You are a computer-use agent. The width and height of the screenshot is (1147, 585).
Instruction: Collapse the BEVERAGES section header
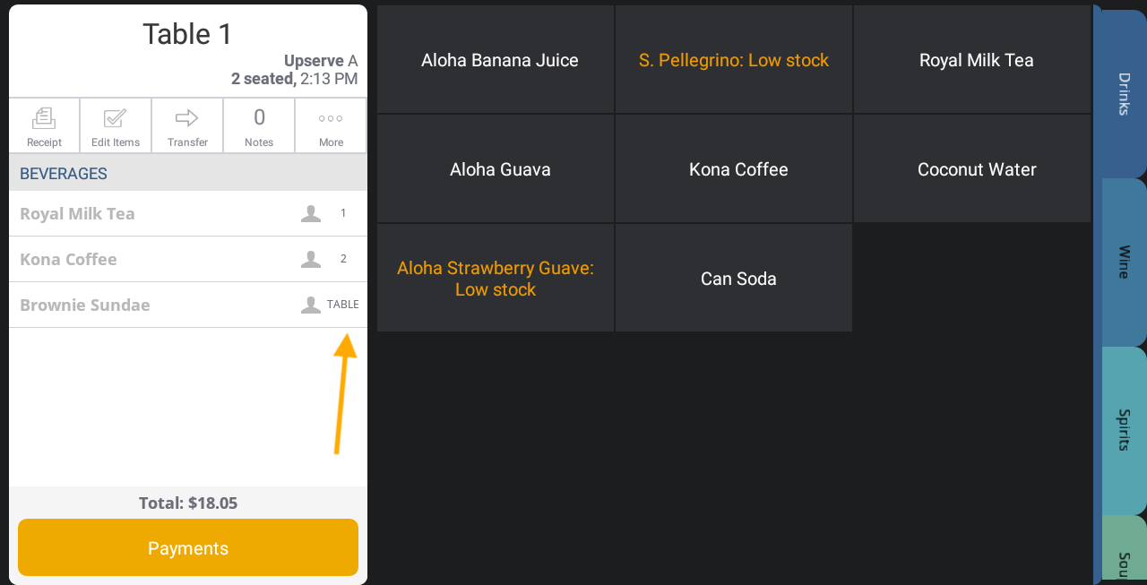pos(63,173)
